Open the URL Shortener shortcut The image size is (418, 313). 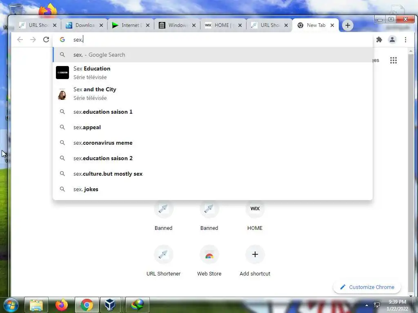(x=163, y=260)
